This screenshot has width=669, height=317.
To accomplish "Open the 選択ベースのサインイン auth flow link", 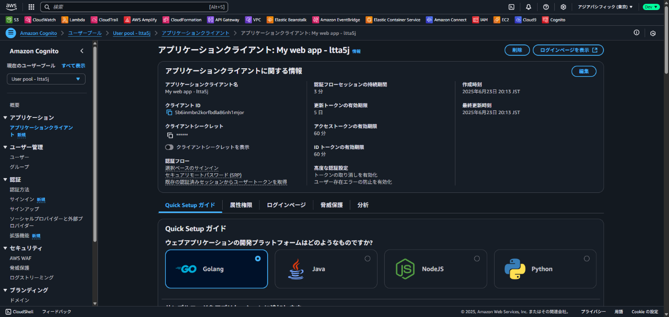I will pos(192,168).
